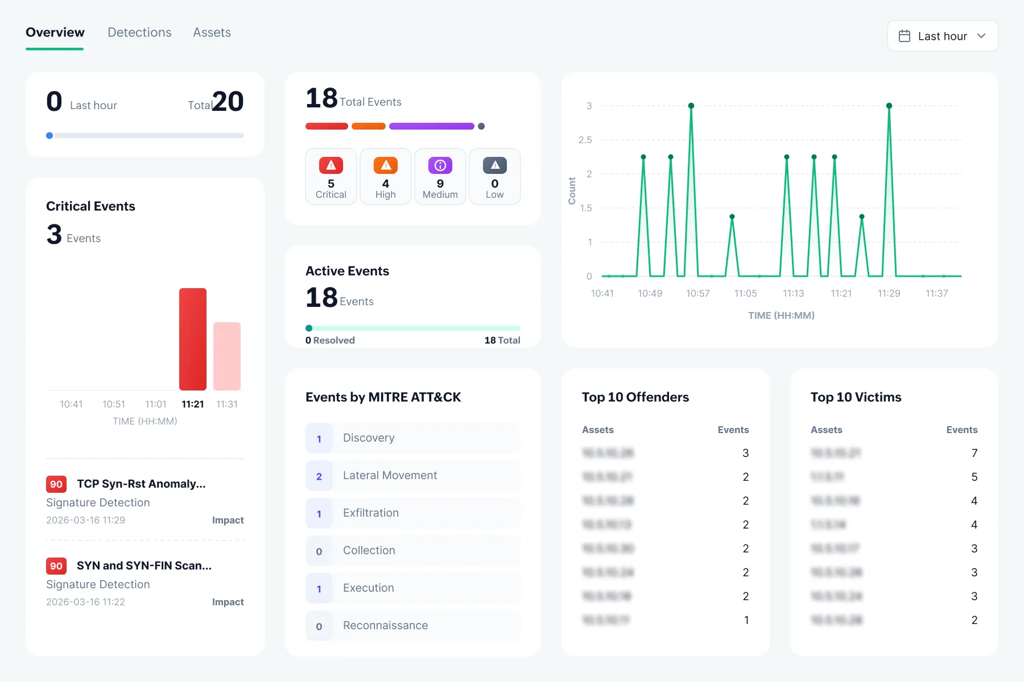Click the Active Events resolved progress bar
1024x682 pixels.
(412, 328)
